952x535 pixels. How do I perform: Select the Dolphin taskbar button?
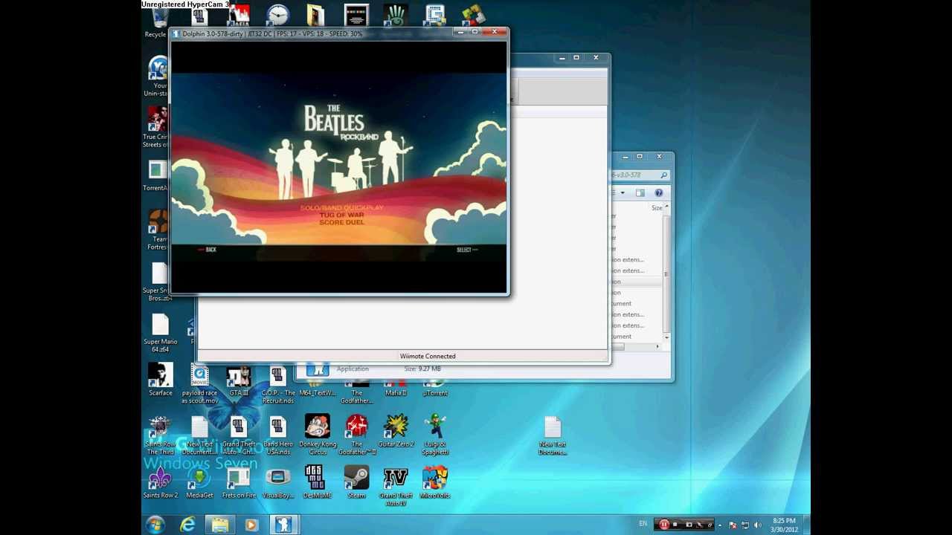click(x=283, y=525)
